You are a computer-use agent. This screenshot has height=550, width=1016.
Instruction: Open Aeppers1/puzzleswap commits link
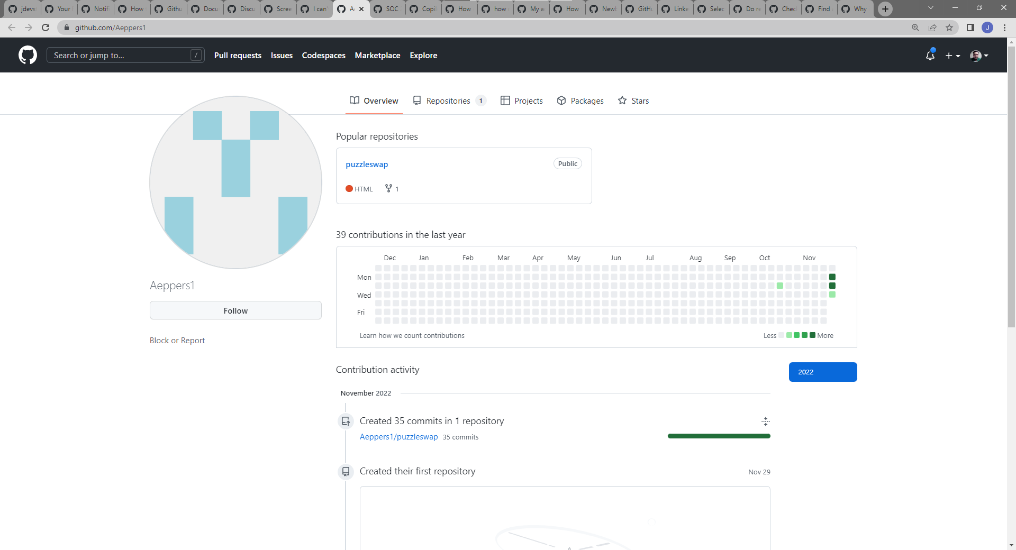click(398, 436)
